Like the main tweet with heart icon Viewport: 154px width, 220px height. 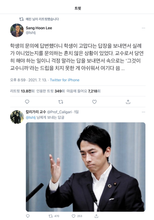tap(95, 102)
